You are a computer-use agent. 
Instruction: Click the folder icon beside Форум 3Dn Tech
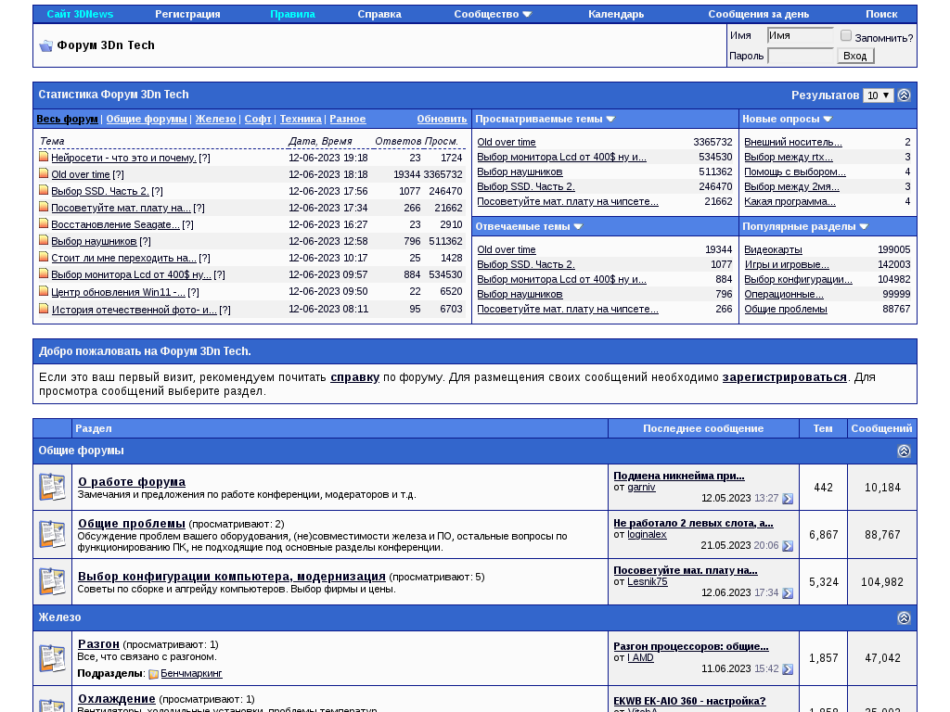click(46, 45)
